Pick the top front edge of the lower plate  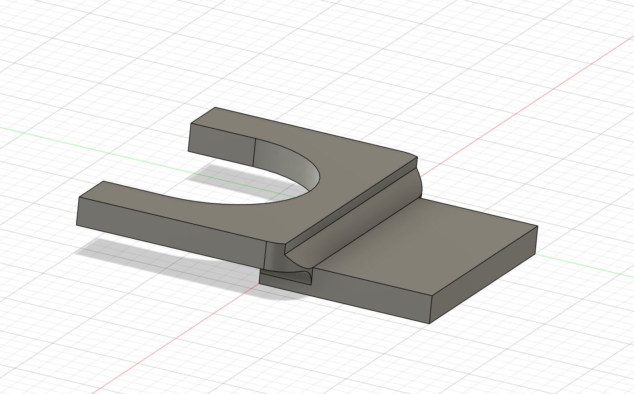point(372,282)
